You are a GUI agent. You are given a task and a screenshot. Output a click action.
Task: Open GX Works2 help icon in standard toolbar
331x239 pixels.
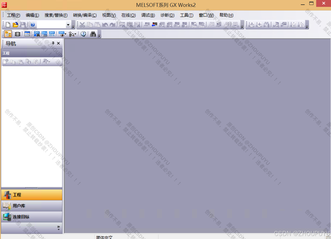33,25
